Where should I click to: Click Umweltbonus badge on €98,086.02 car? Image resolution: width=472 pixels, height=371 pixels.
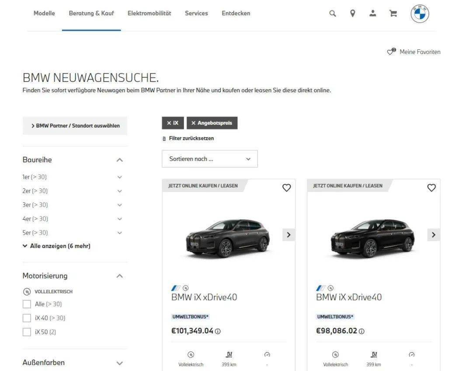tap(335, 316)
